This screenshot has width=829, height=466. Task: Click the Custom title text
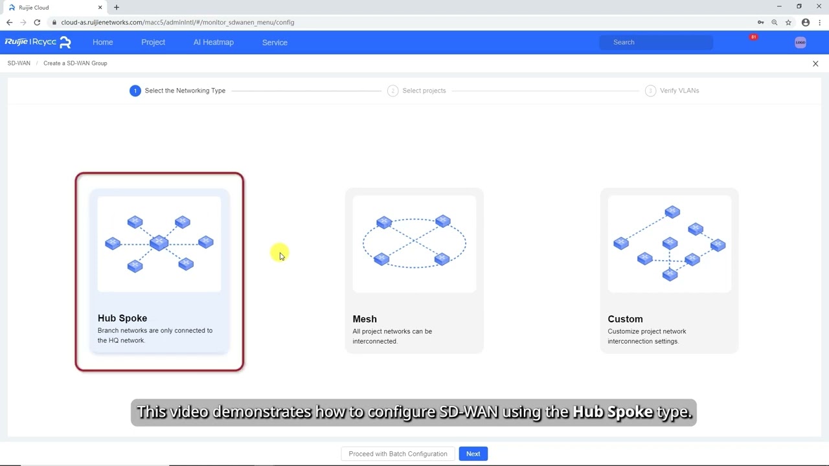625,318
